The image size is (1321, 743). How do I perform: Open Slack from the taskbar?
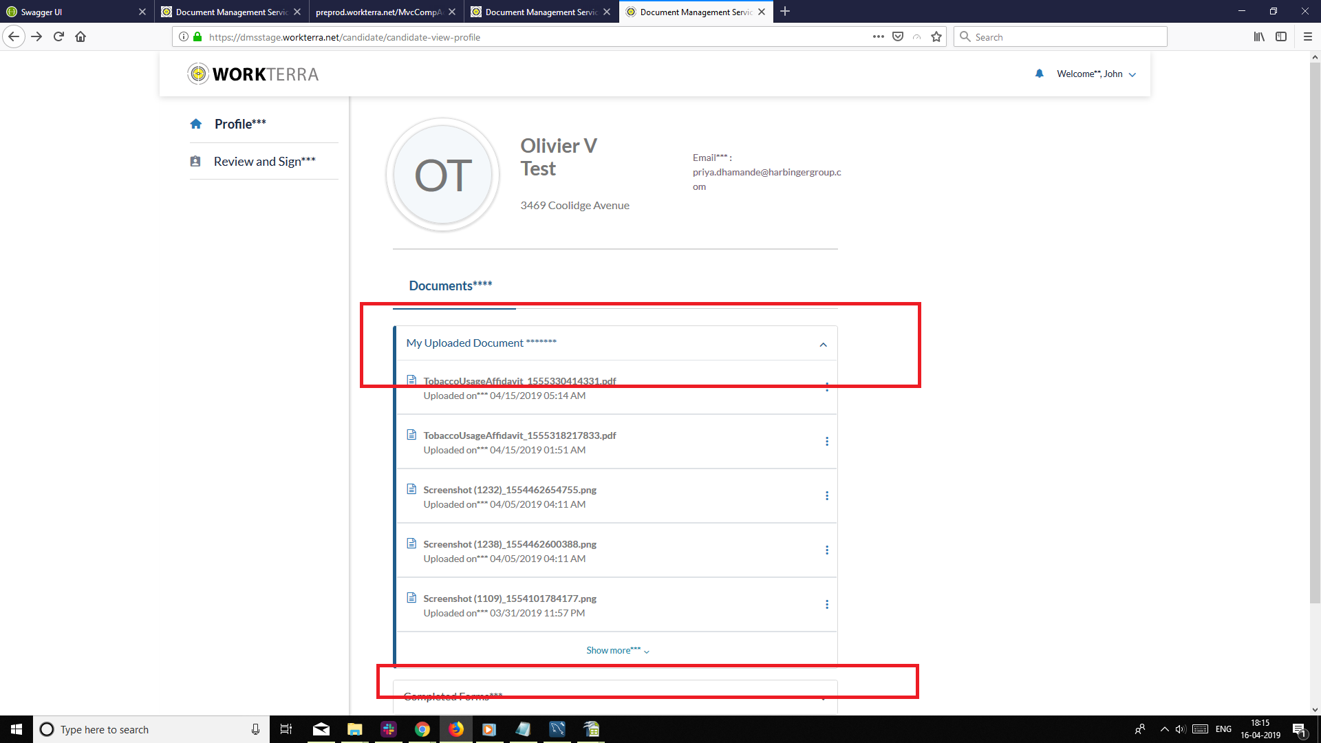pos(389,729)
